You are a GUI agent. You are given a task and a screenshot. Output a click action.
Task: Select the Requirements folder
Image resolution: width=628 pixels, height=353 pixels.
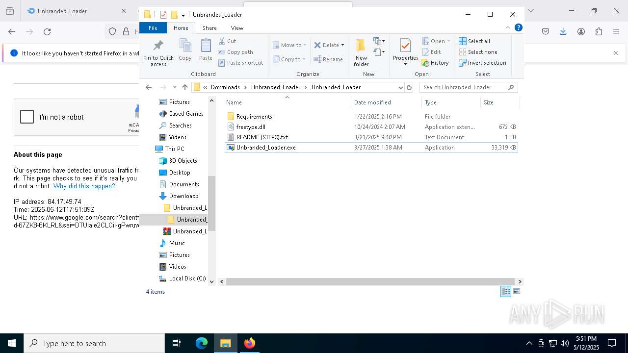[371, 117]
